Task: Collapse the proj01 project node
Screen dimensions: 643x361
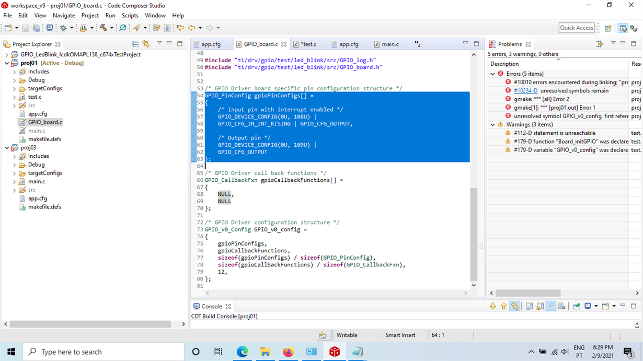Action: (6, 63)
